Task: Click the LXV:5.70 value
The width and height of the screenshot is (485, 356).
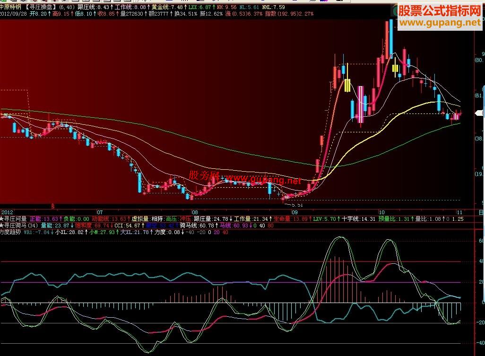Action: (326, 219)
